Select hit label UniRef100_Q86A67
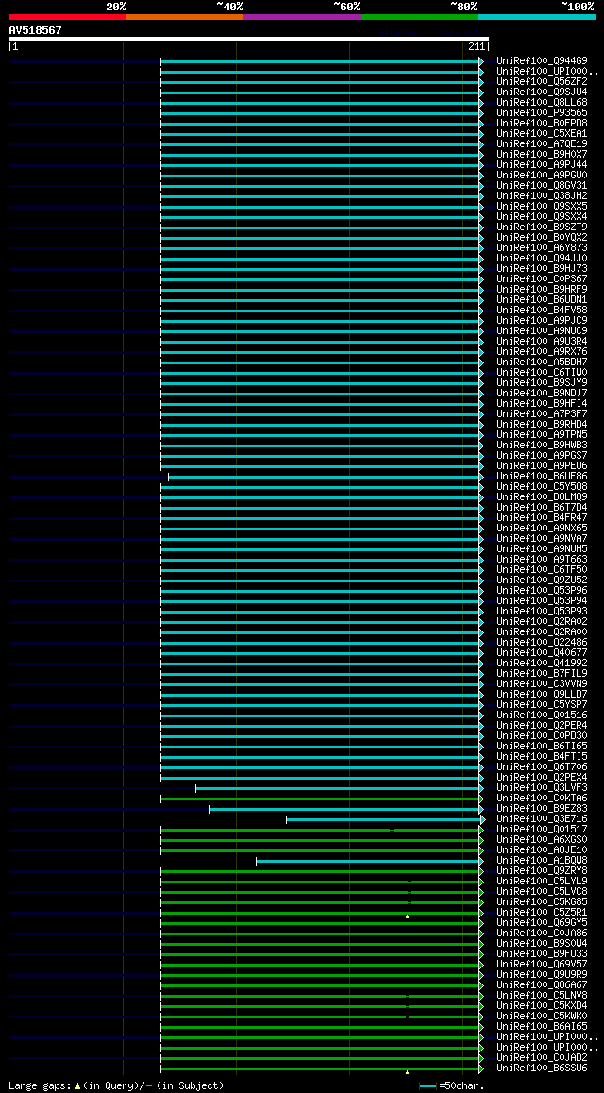 click(x=542, y=985)
